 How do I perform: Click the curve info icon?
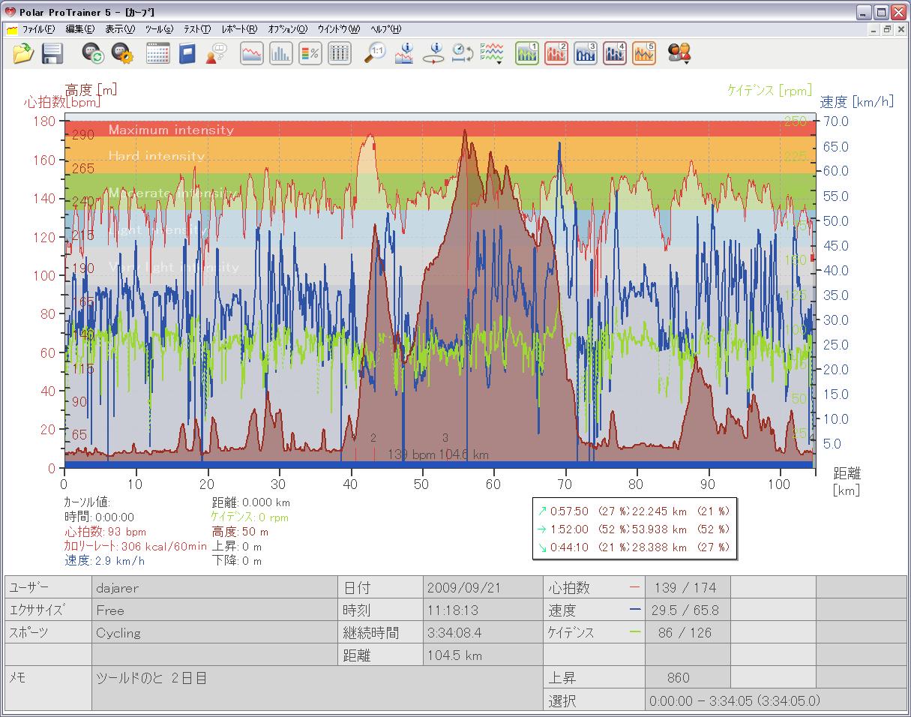pyautogui.click(x=404, y=53)
